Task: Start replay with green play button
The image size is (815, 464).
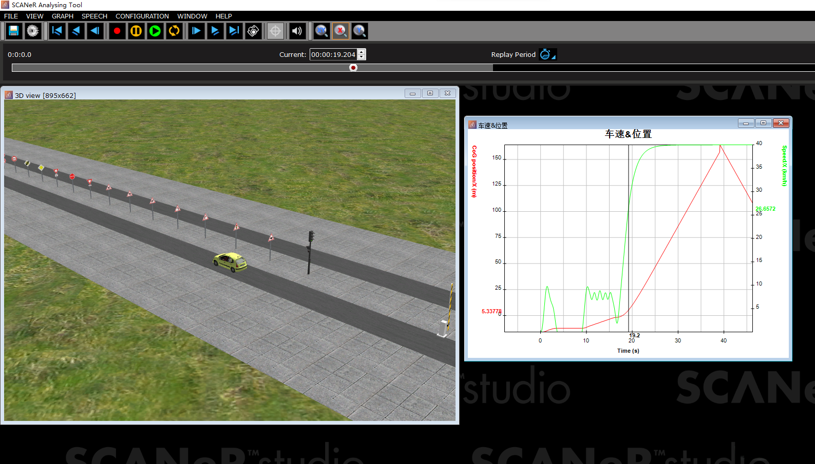Action: coord(155,31)
